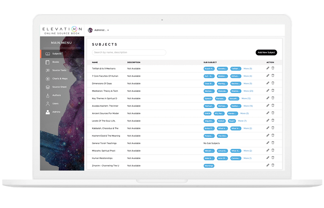Click the administrator avatar image
324x208 pixels.
(90, 30)
